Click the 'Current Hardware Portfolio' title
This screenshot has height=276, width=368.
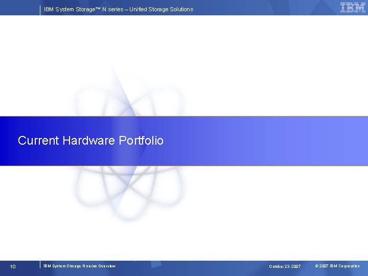tap(90, 141)
